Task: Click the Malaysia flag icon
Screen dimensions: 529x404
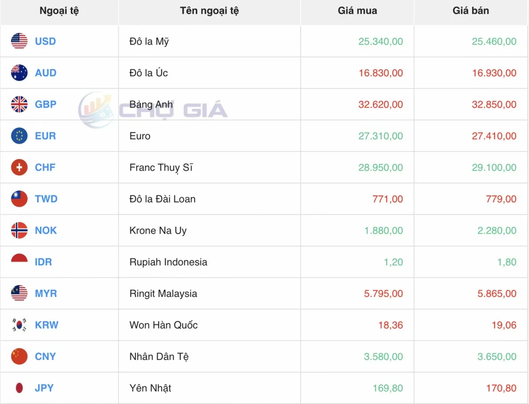Action: click(19, 293)
